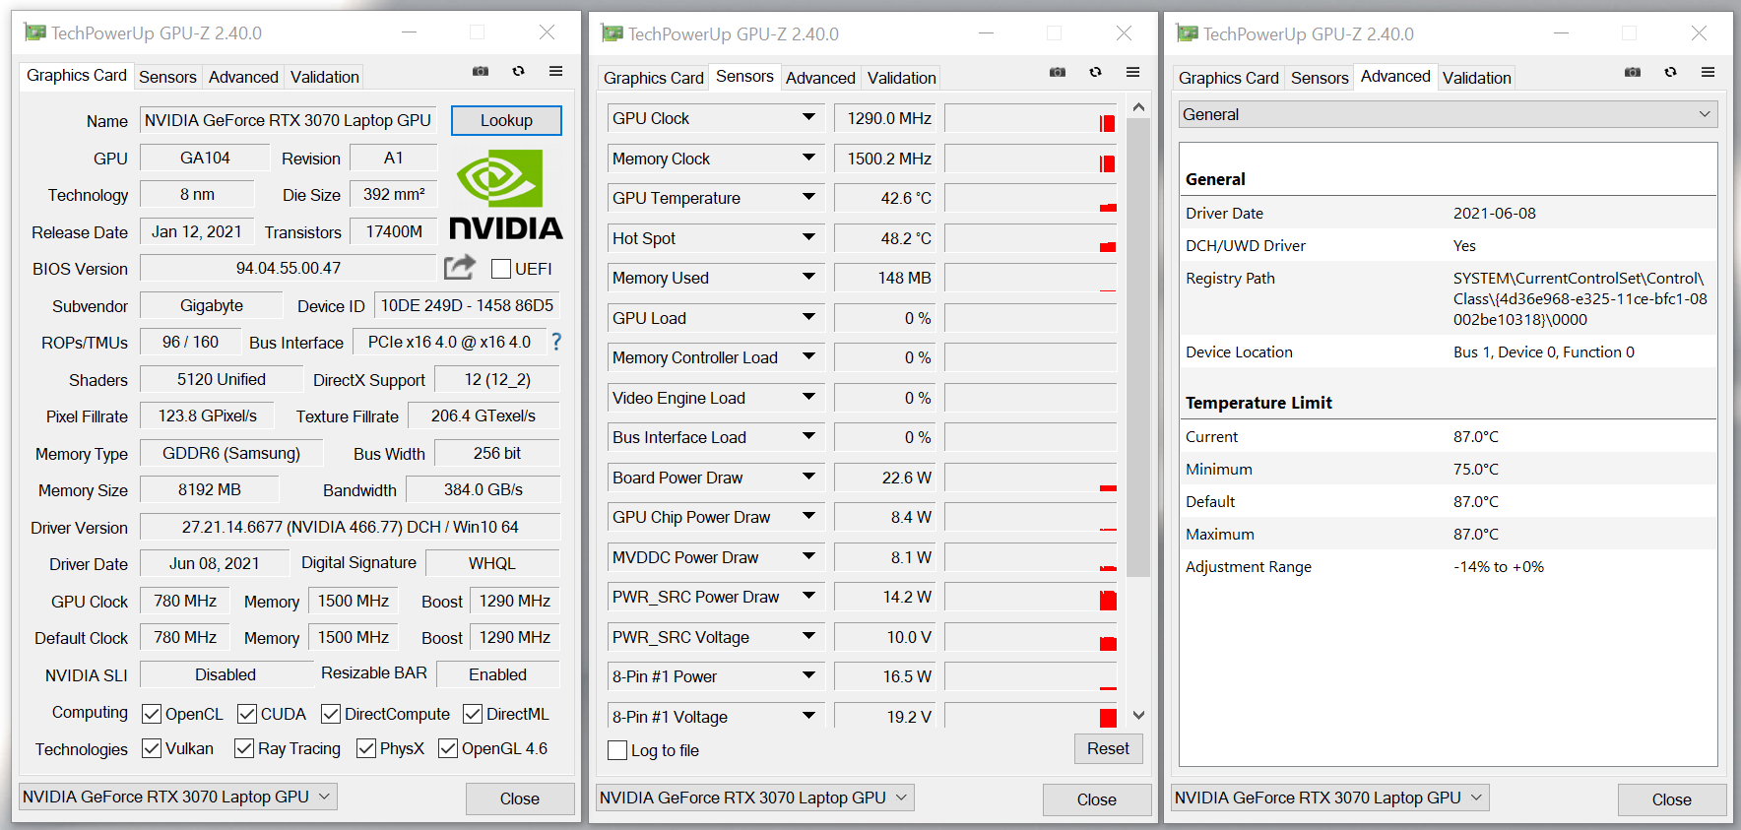Expand the General category dropdown in Advanced window

click(x=1449, y=114)
